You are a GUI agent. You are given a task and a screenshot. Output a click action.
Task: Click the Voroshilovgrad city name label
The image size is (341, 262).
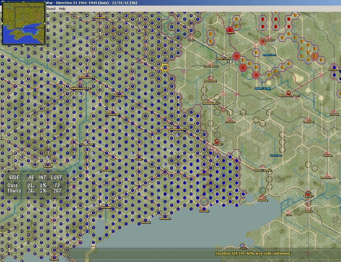pos(289,96)
